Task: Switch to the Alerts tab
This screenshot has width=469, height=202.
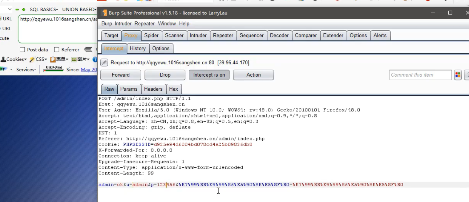Action: point(380,35)
